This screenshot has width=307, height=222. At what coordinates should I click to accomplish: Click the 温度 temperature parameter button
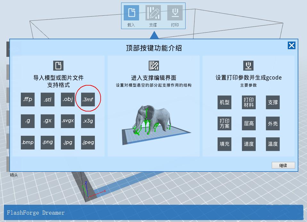[x=273, y=144]
